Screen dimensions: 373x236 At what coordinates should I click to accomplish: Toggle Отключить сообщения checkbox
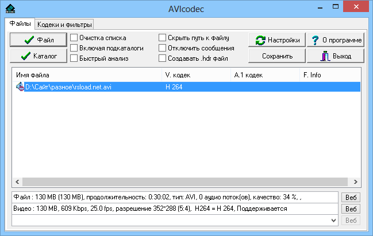[x=162, y=48]
